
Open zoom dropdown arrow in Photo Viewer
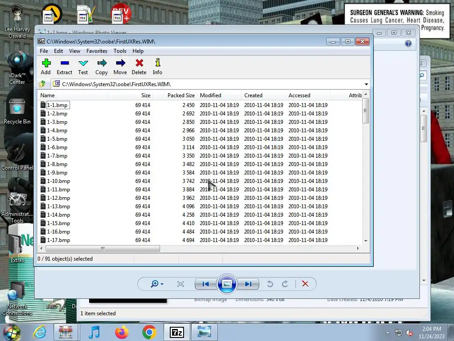coord(162,284)
